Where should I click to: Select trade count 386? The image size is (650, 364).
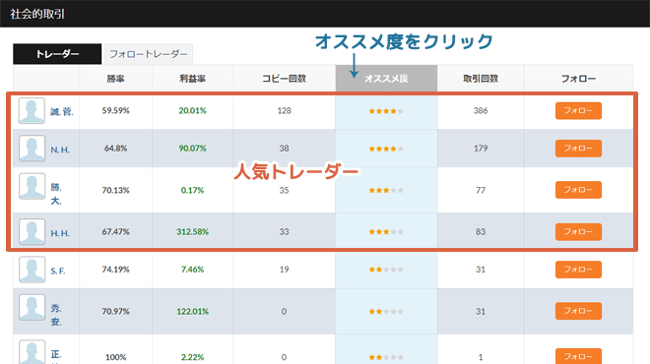481,110
